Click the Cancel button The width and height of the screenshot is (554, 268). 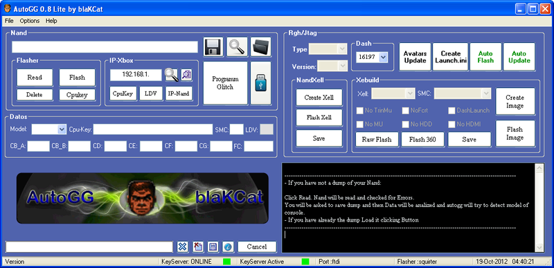tap(257, 247)
